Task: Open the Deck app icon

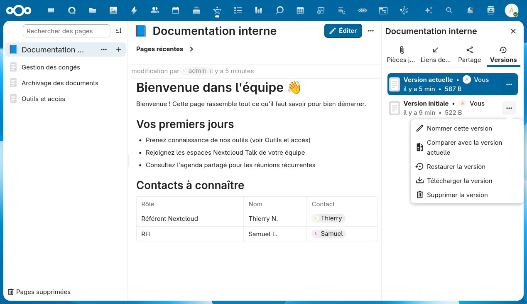Action: tap(196, 10)
